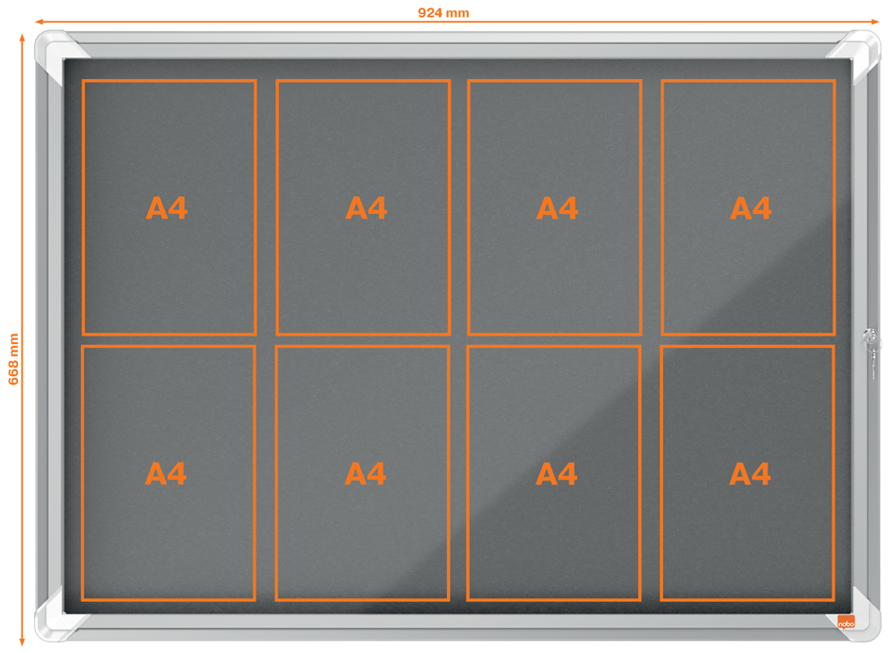Select the first A4 sheet in the bottom row

pyautogui.click(x=168, y=473)
